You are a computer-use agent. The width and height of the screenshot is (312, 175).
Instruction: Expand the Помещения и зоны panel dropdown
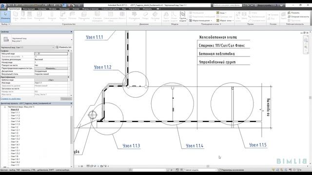(x=211, y=24)
